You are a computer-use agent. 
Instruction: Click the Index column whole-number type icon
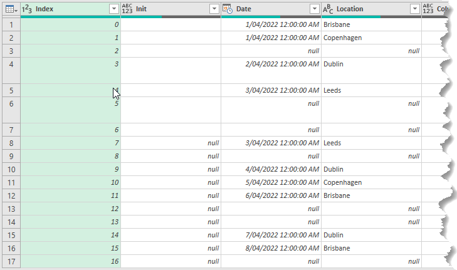27,9
